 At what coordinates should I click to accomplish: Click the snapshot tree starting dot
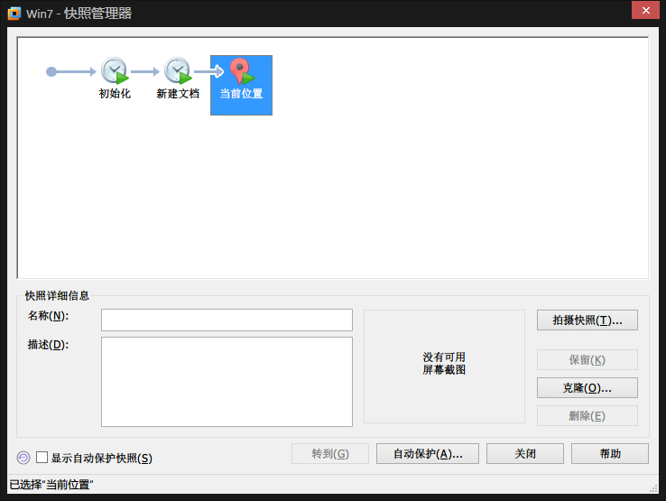tap(51, 72)
